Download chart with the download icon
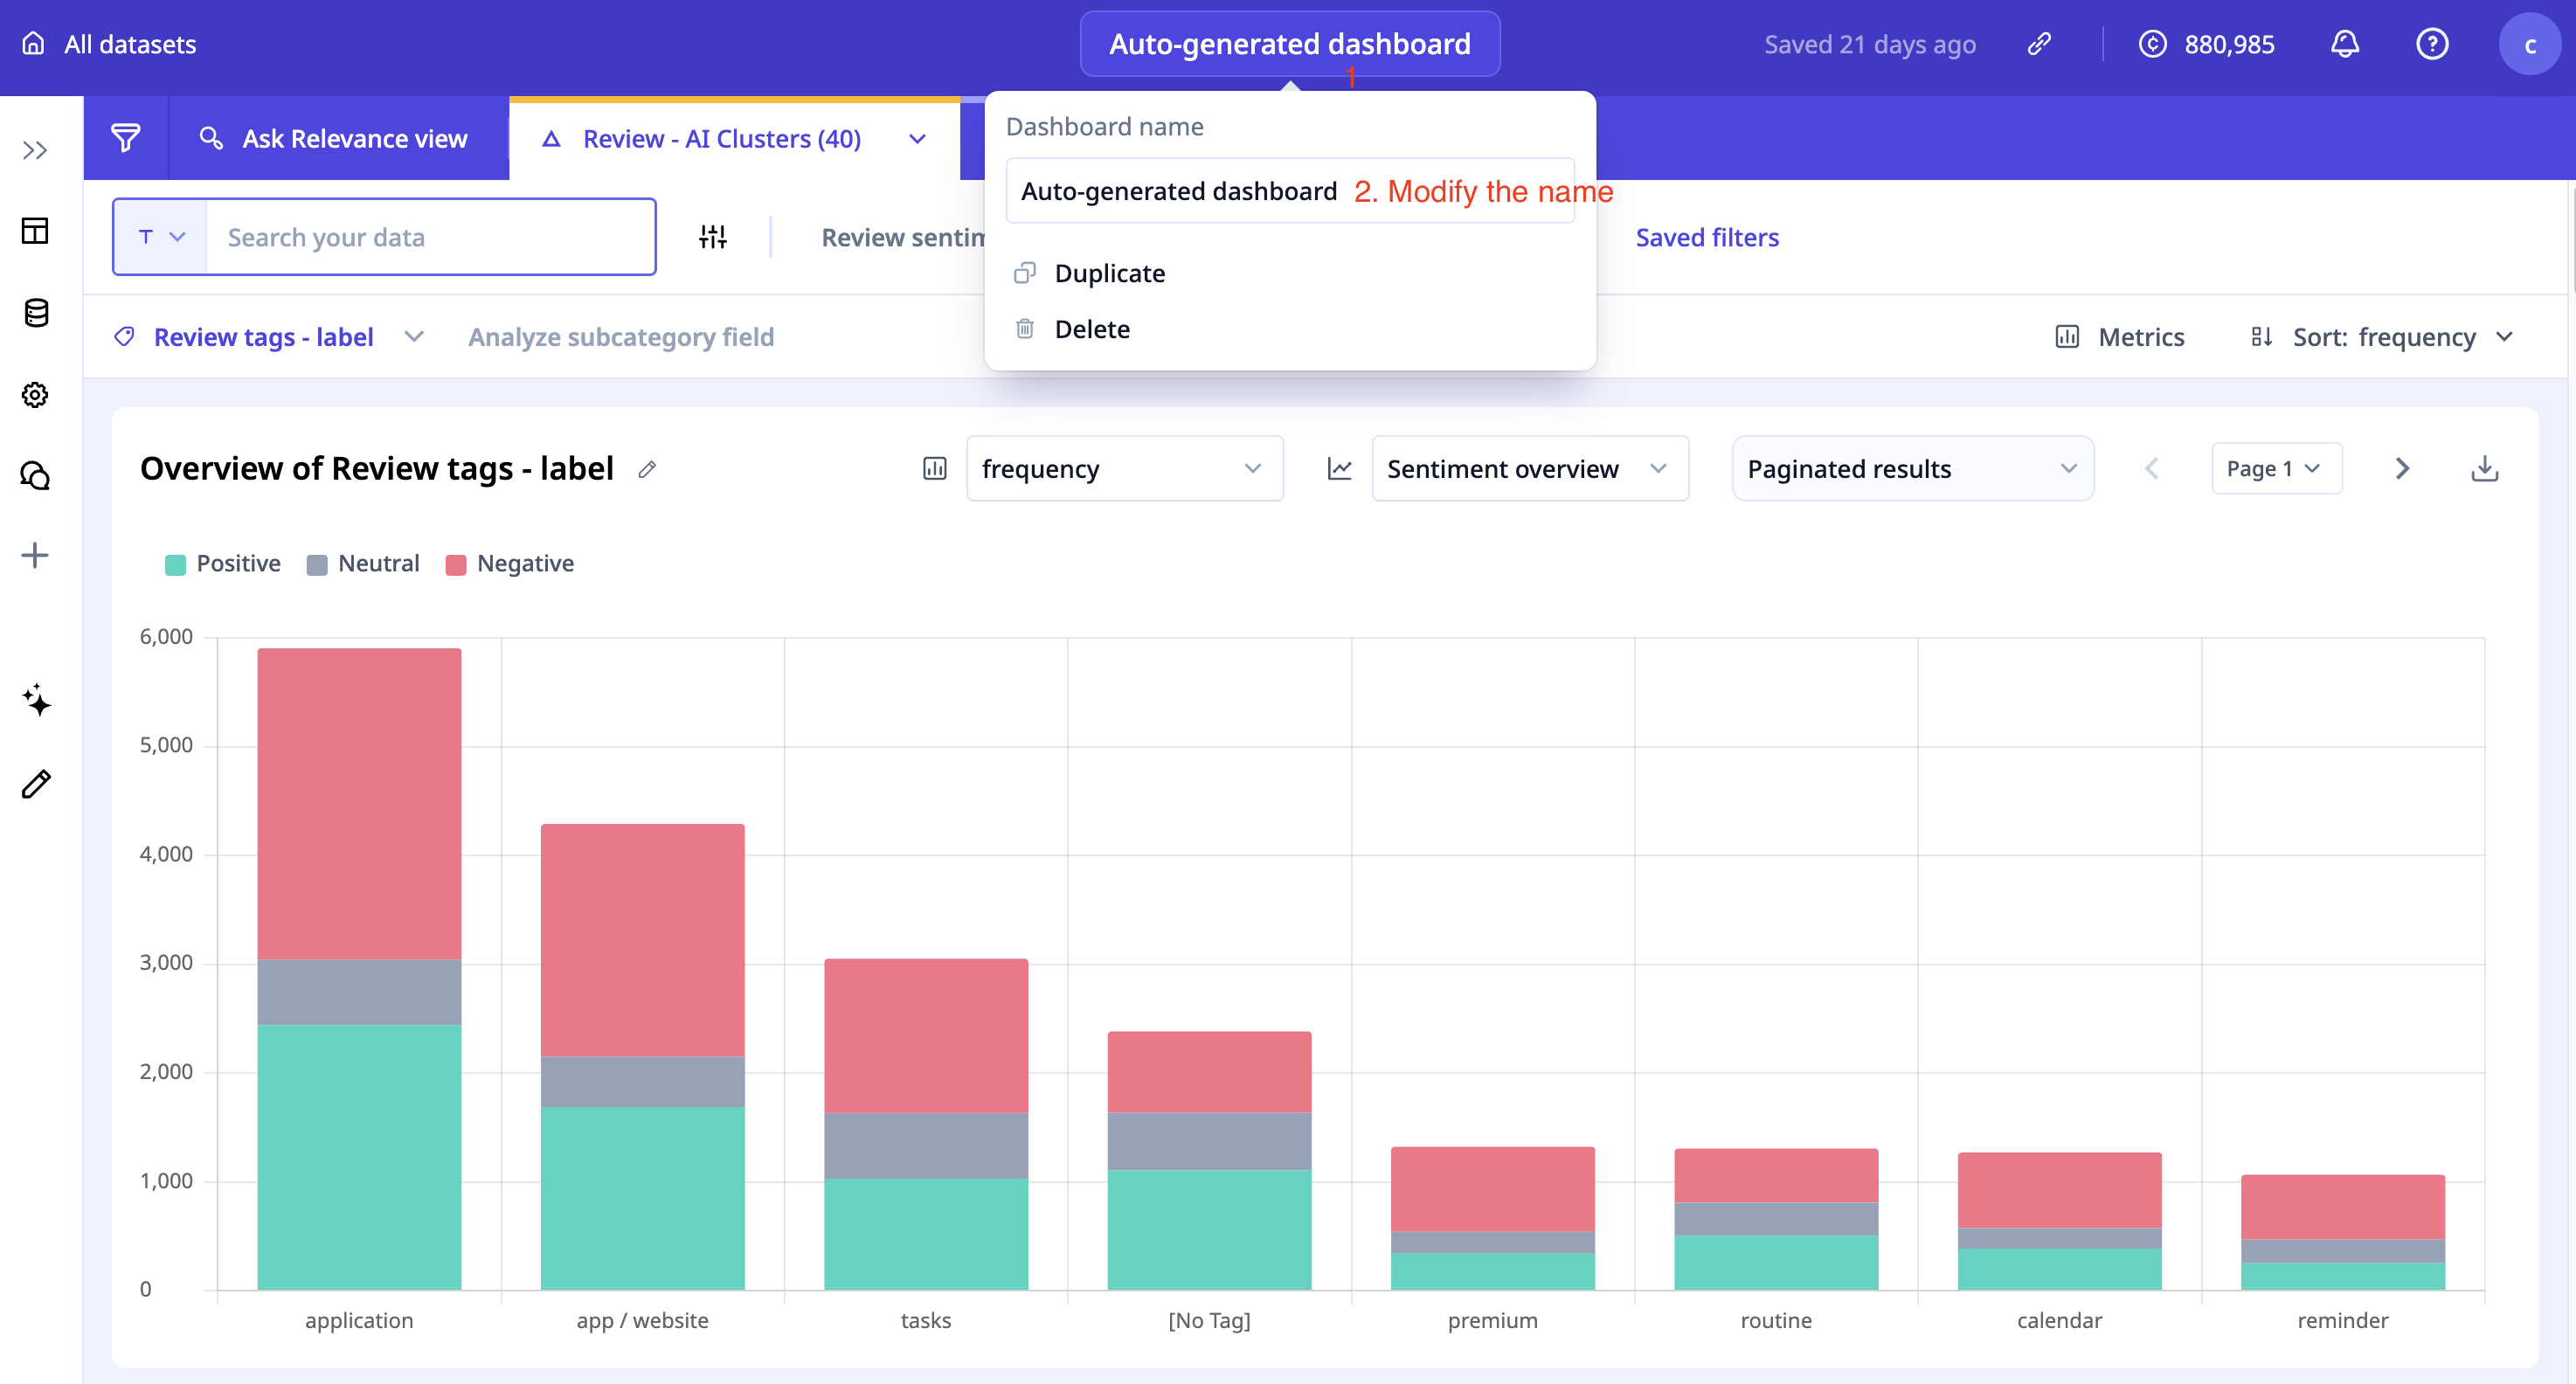Image resolution: width=2576 pixels, height=1384 pixels. coord(2484,468)
